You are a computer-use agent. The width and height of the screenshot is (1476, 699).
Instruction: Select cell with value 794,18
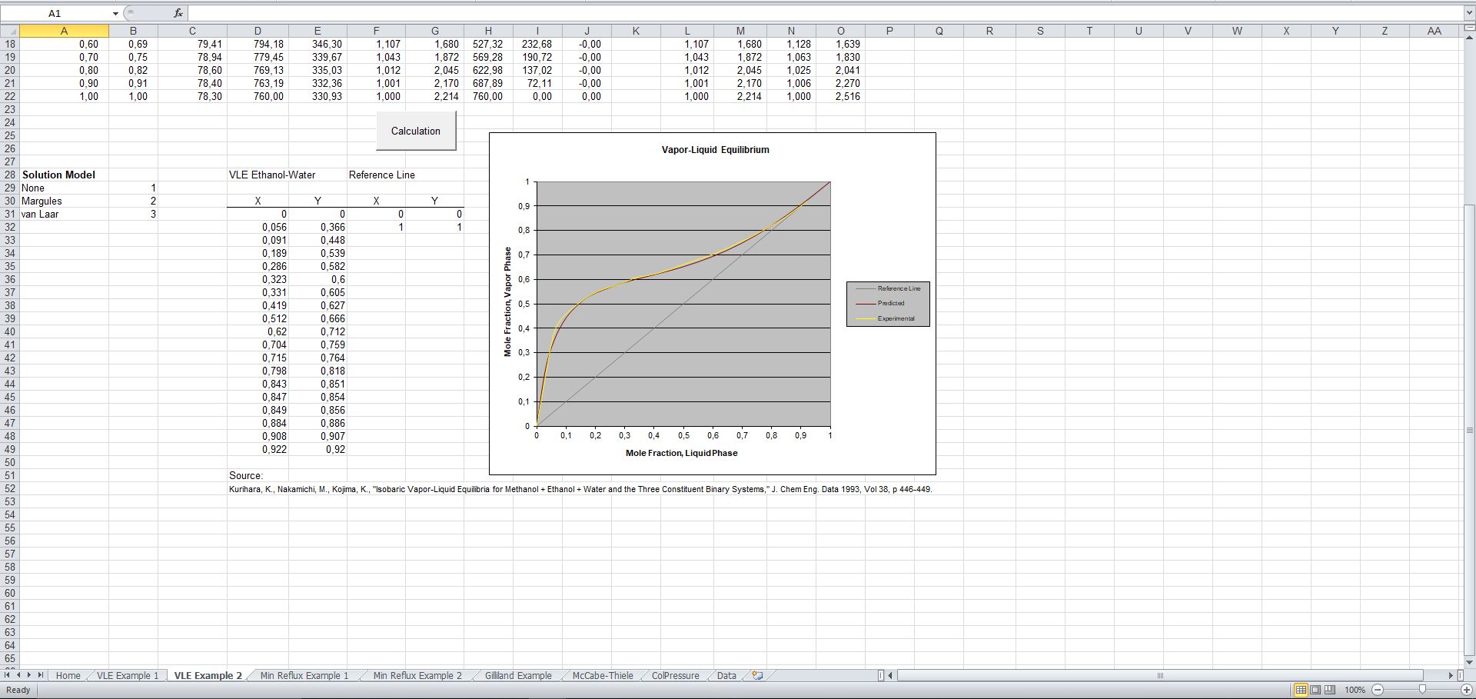pyautogui.click(x=258, y=44)
